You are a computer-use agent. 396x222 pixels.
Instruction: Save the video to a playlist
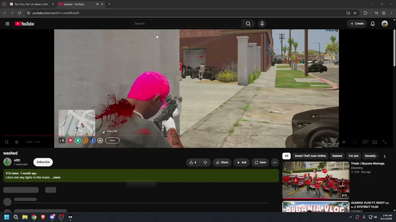tap(260, 162)
